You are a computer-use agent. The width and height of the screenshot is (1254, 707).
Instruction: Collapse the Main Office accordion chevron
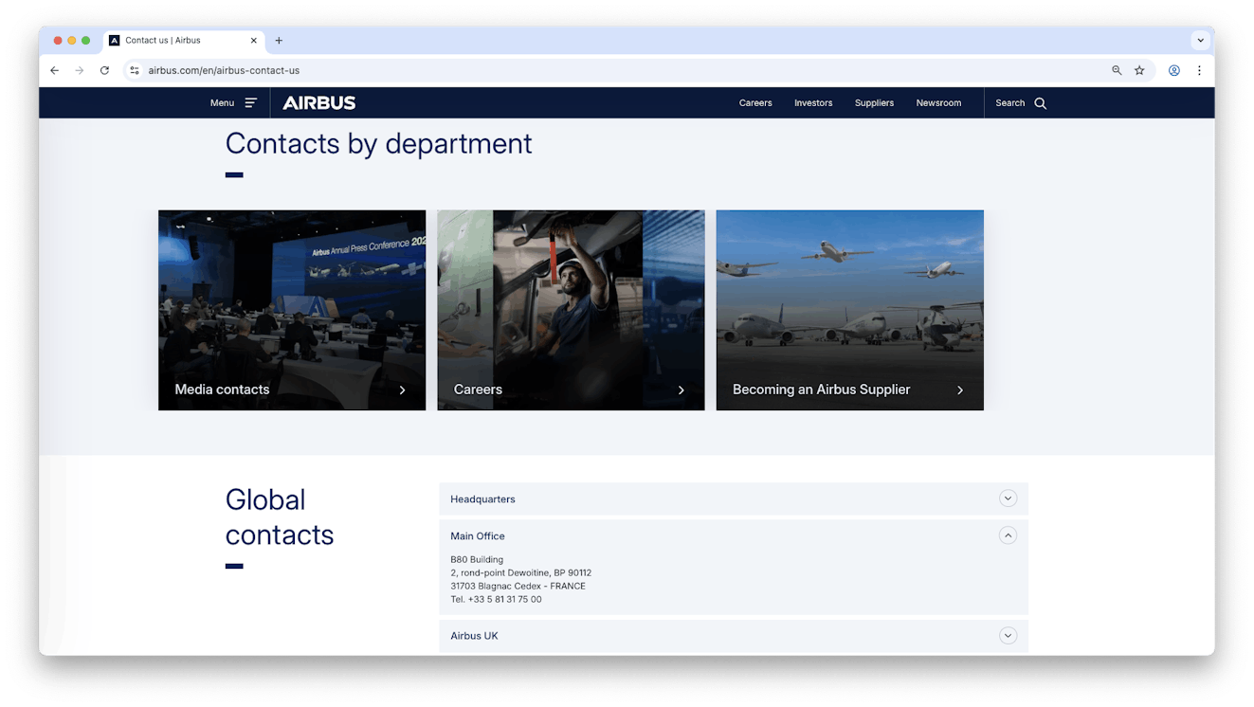[x=1008, y=535]
